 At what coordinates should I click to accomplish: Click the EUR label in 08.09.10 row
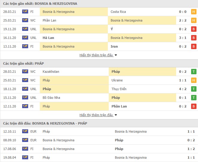point(33,140)
